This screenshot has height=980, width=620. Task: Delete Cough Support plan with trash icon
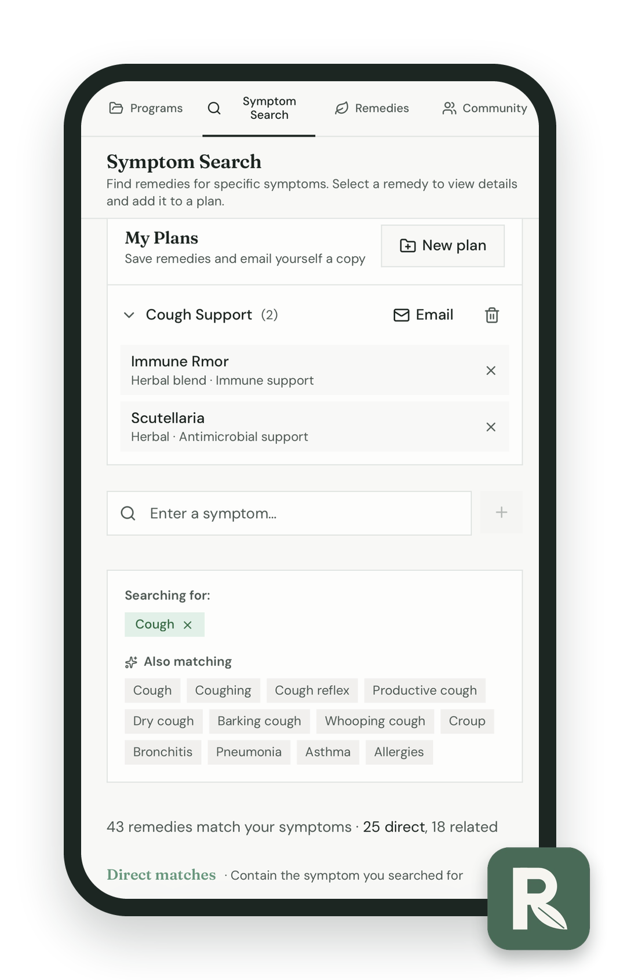tap(492, 315)
